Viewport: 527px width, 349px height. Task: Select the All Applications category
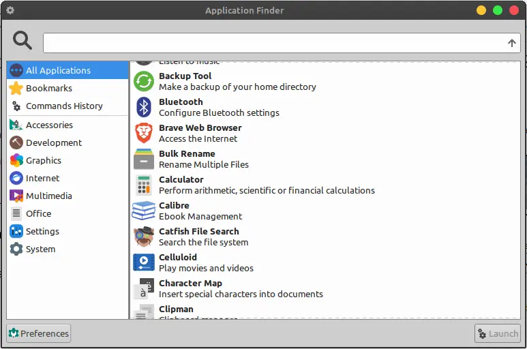(67, 70)
